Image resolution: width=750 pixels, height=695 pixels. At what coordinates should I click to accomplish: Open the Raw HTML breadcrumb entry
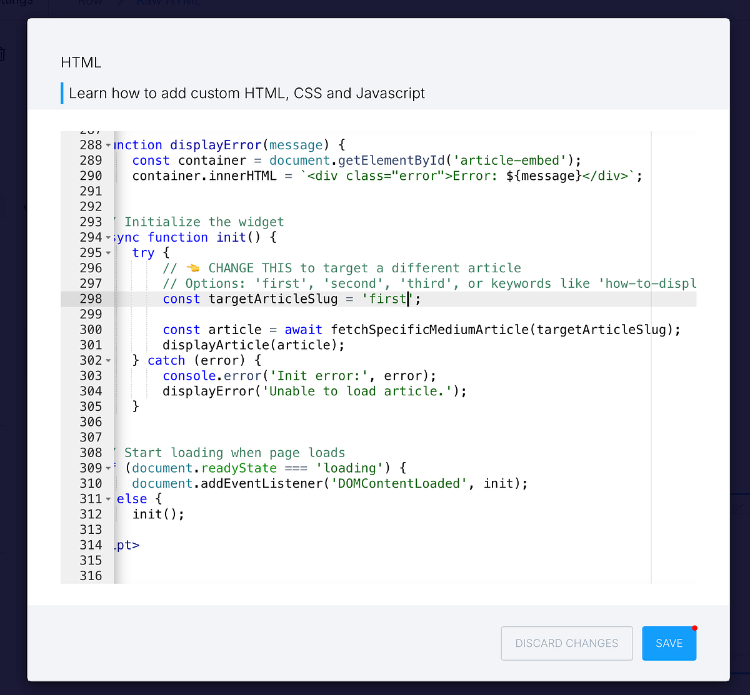pos(167,3)
